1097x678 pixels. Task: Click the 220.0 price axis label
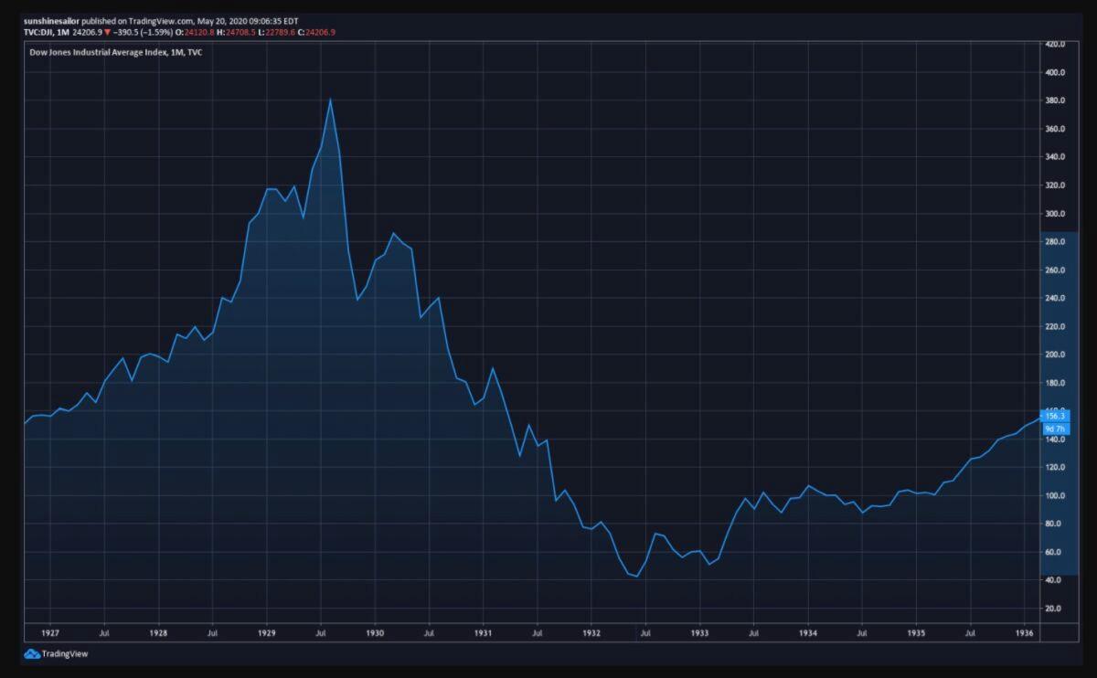tap(1055, 326)
